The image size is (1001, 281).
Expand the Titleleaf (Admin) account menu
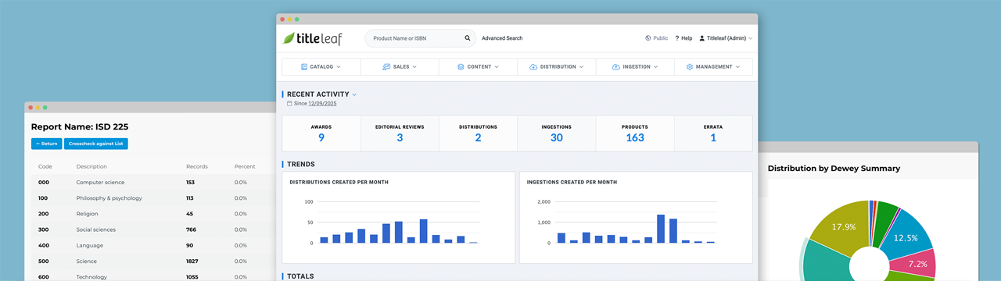(x=727, y=38)
